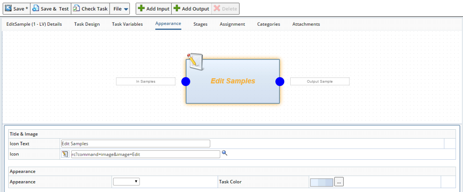Run Check Task from the toolbar
The height and width of the screenshot is (192, 463).
(x=90, y=9)
